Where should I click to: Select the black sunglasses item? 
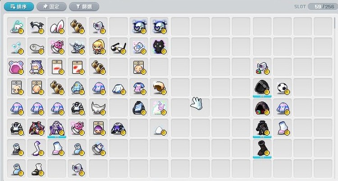119,47
